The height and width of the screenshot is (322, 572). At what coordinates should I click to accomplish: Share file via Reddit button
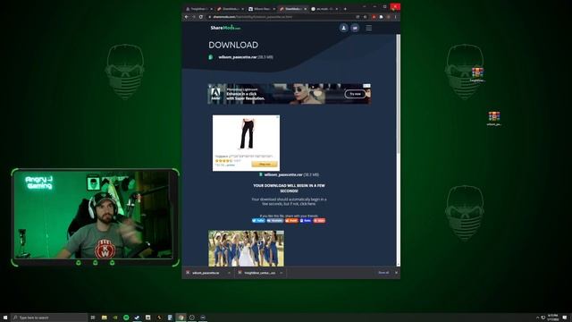pyautogui.click(x=291, y=221)
